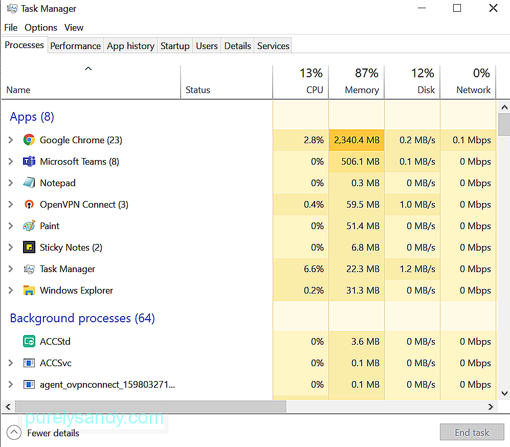Click the Paint palette icon
Image resolution: width=510 pixels, height=447 pixels.
coord(29,226)
